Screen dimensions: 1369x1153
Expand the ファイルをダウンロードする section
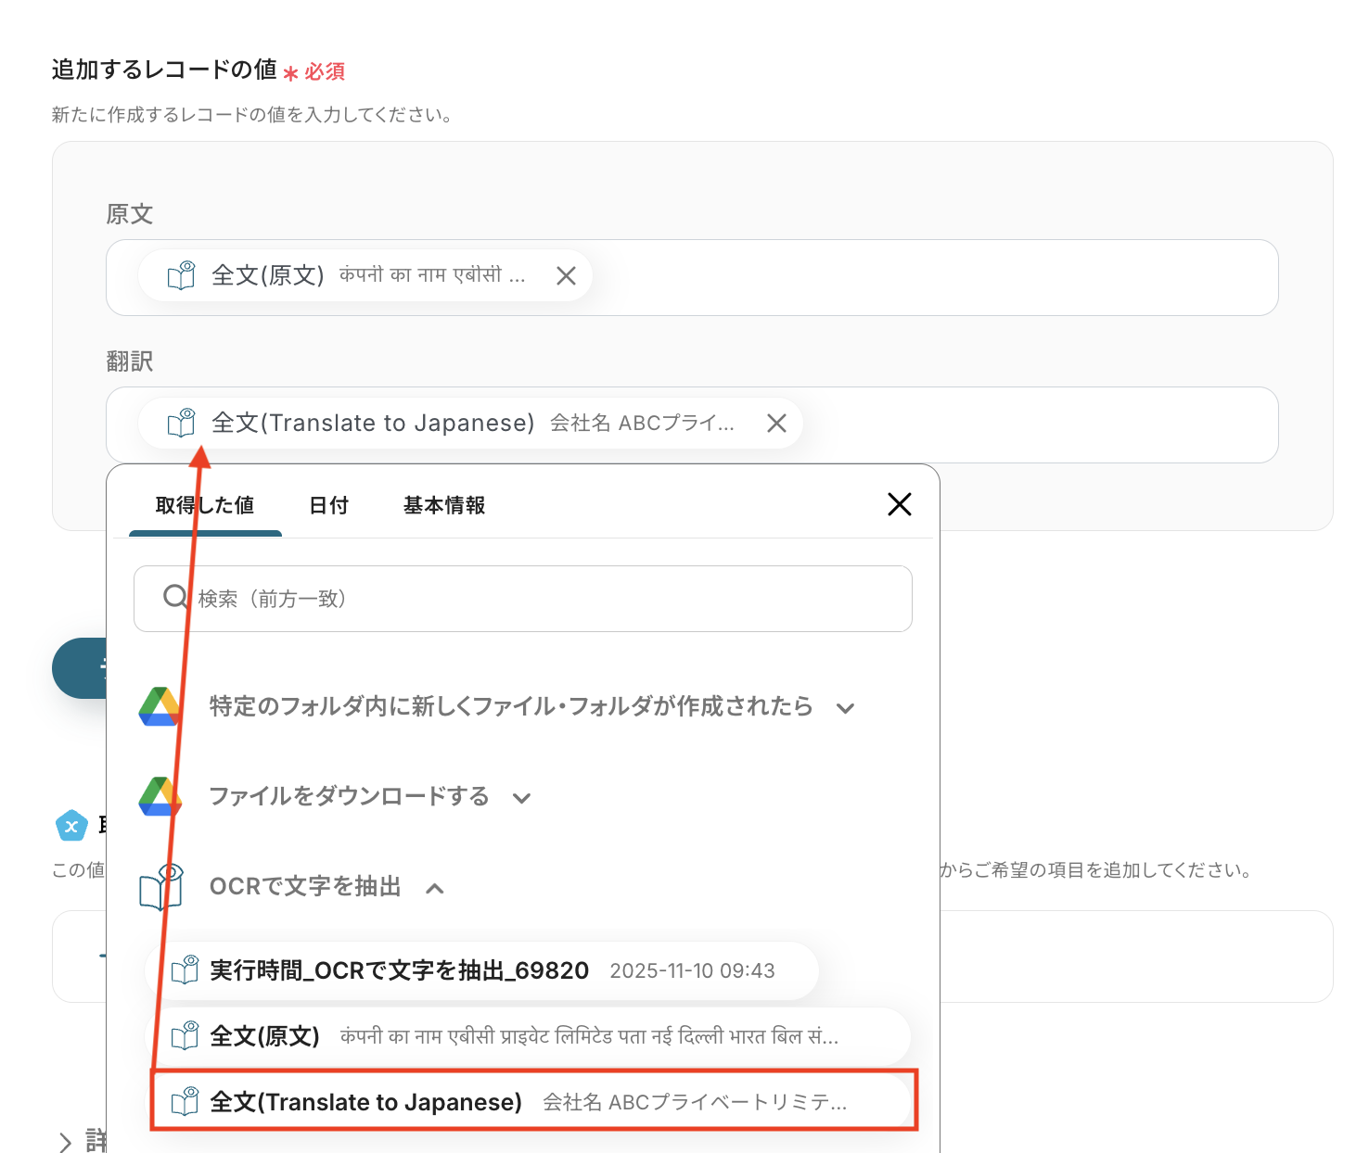tap(521, 798)
